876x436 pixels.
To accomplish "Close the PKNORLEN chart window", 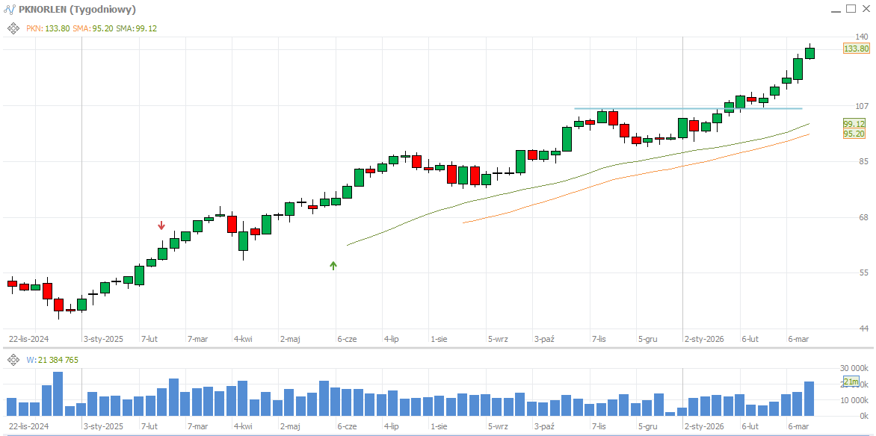I will [866, 8].
